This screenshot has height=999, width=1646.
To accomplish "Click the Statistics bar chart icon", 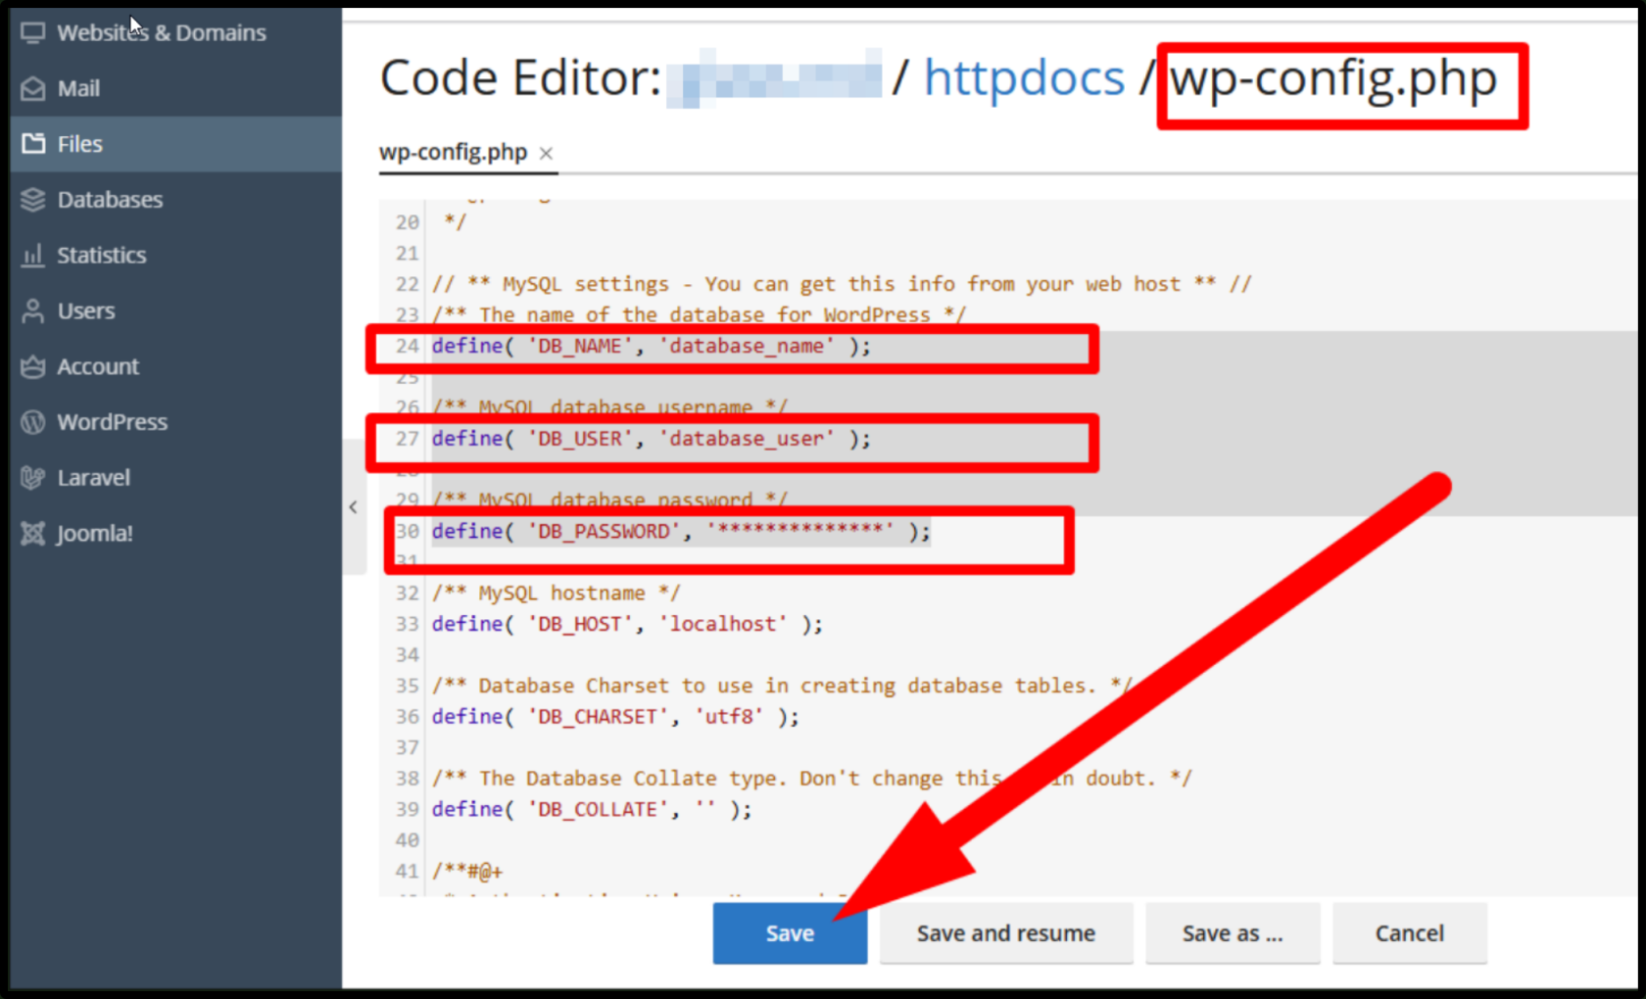I will coord(33,256).
